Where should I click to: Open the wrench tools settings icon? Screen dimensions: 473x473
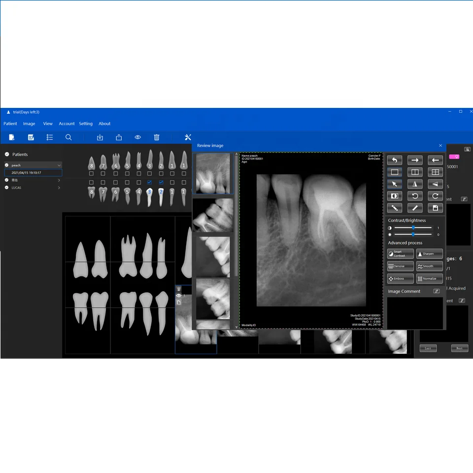point(188,137)
